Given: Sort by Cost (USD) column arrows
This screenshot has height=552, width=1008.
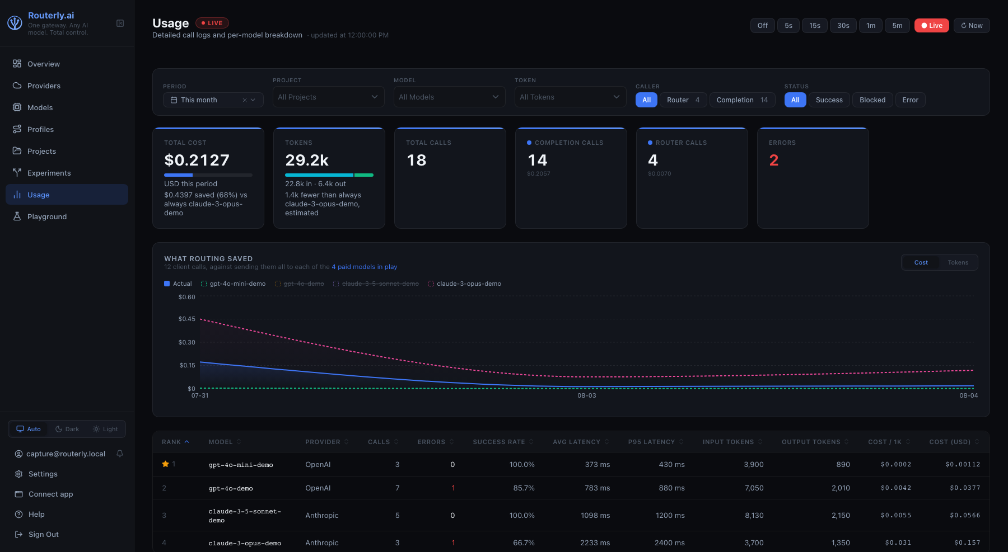Looking at the screenshot, I should coord(977,442).
